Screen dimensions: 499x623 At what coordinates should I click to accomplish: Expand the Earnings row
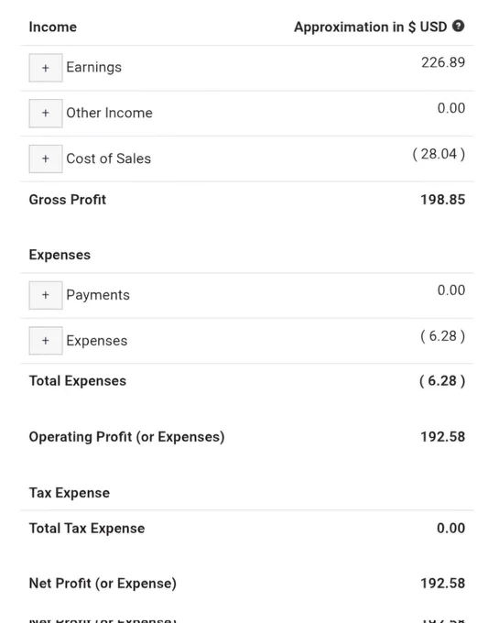click(x=46, y=68)
